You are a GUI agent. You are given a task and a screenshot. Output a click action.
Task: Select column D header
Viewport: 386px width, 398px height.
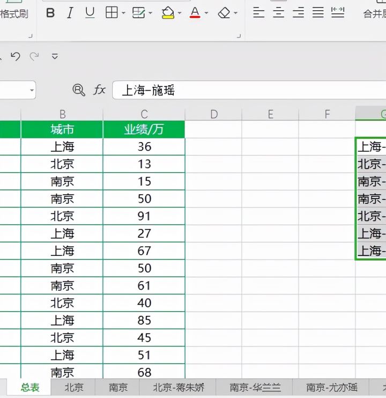(213, 114)
